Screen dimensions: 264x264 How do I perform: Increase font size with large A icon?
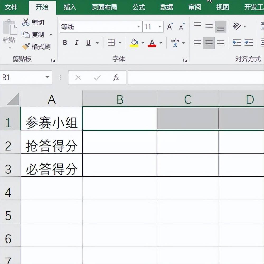(x=170, y=27)
